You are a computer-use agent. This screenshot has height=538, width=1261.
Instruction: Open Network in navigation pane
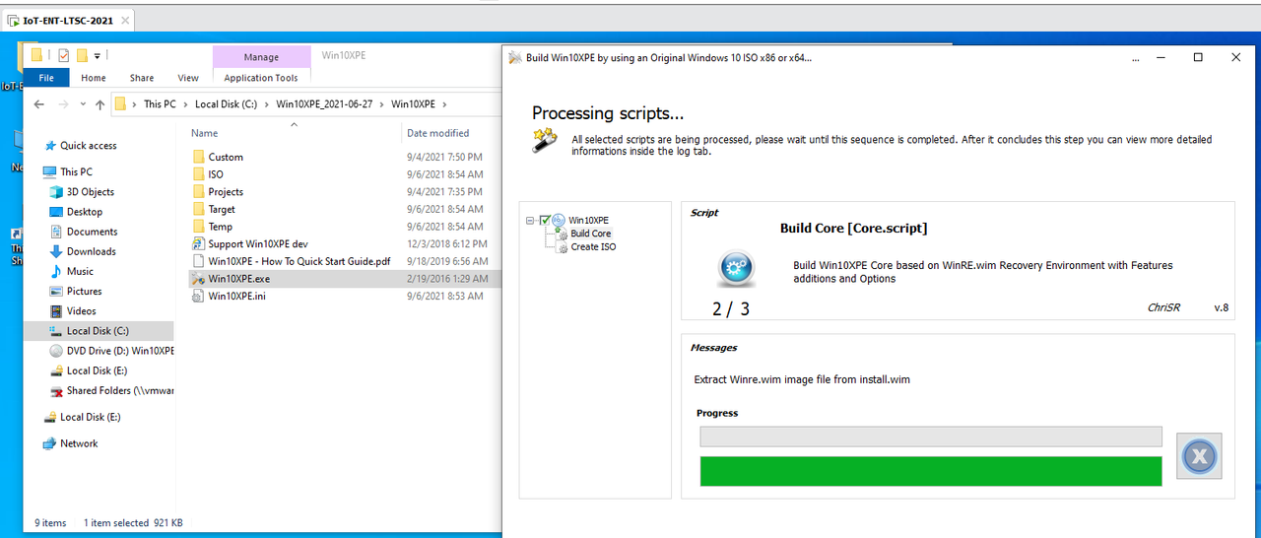point(78,443)
